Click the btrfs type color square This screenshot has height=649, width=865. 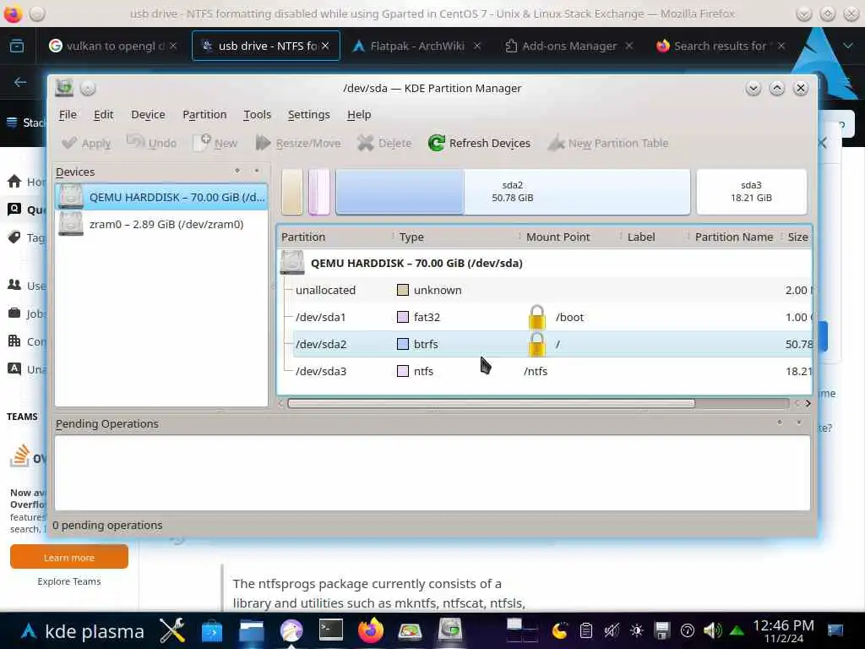pos(403,344)
